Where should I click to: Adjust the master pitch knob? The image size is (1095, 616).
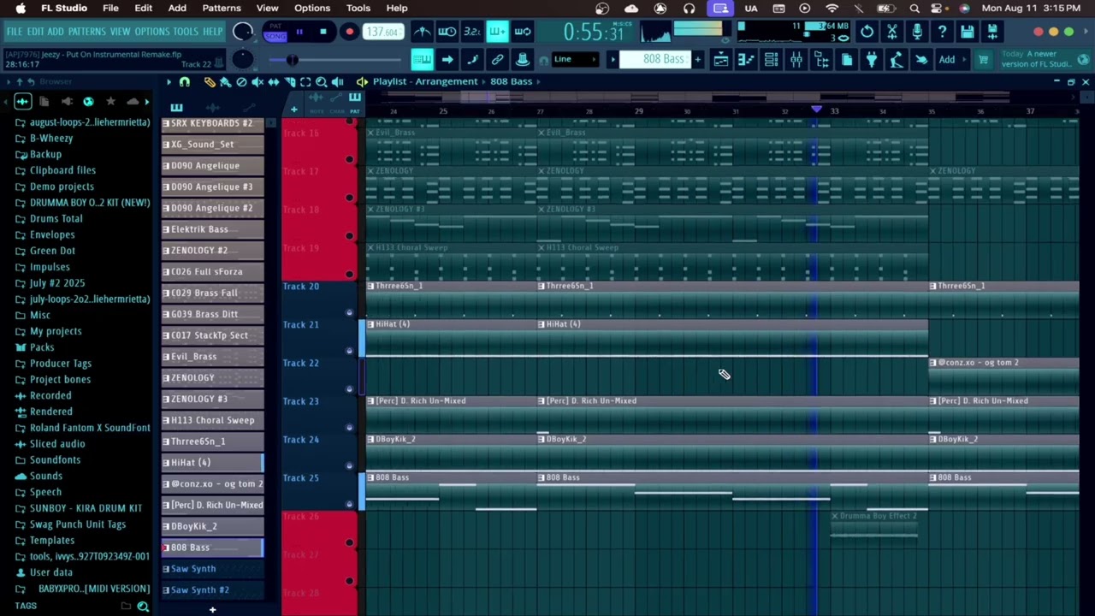pyautogui.click(x=243, y=59)
